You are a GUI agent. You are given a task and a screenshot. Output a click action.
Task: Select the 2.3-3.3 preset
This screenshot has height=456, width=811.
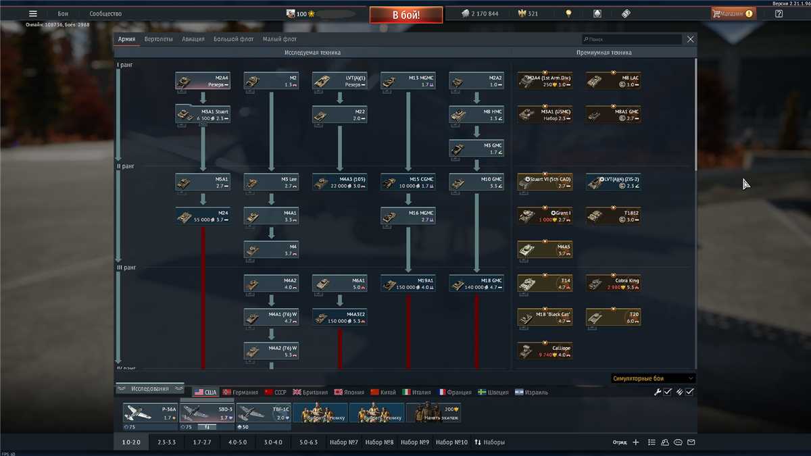(166, 442)
